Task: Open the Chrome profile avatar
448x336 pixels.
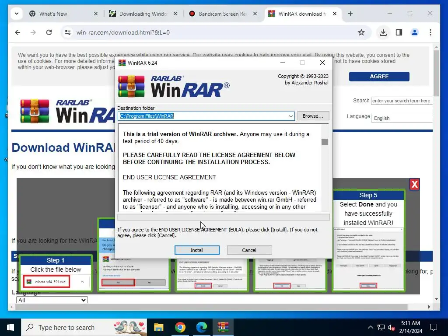Action: click(415, 32)
